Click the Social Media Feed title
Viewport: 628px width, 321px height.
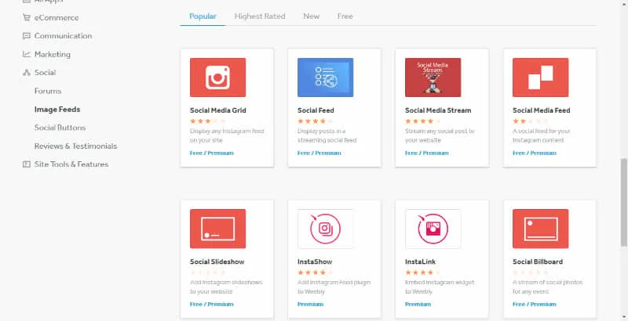(541, 110)
